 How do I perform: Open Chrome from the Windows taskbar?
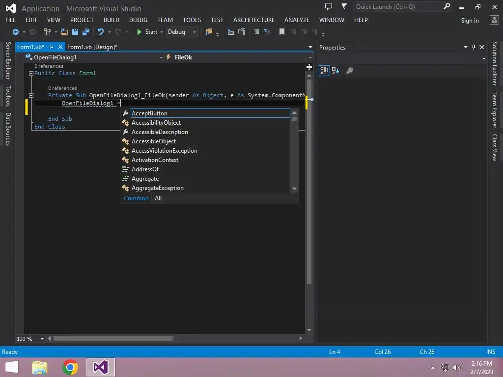pos(70,367)
